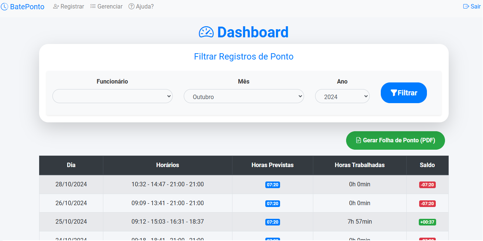Click the Sair logout arrow icon
Screen dimensions: 483x241
(x=466, y=7)
